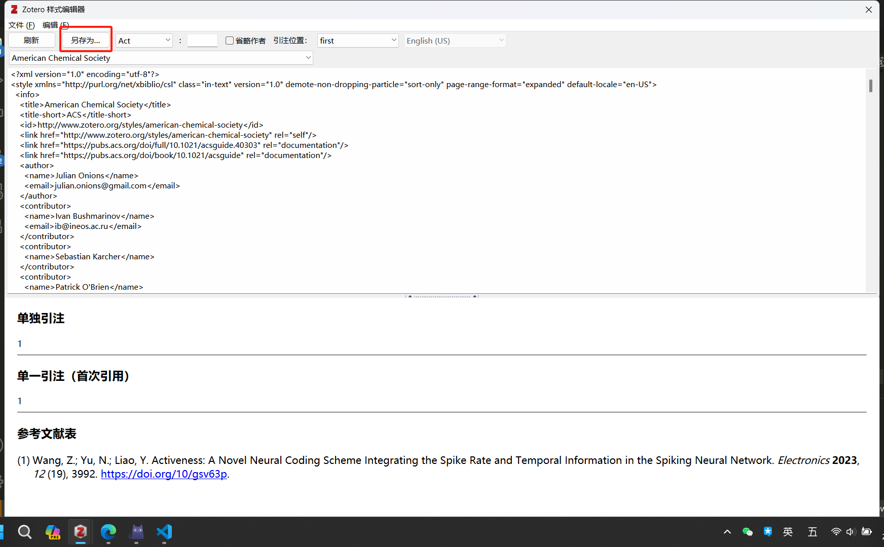
Task: Click the Zotero taskbar icon
Action: 80,532
